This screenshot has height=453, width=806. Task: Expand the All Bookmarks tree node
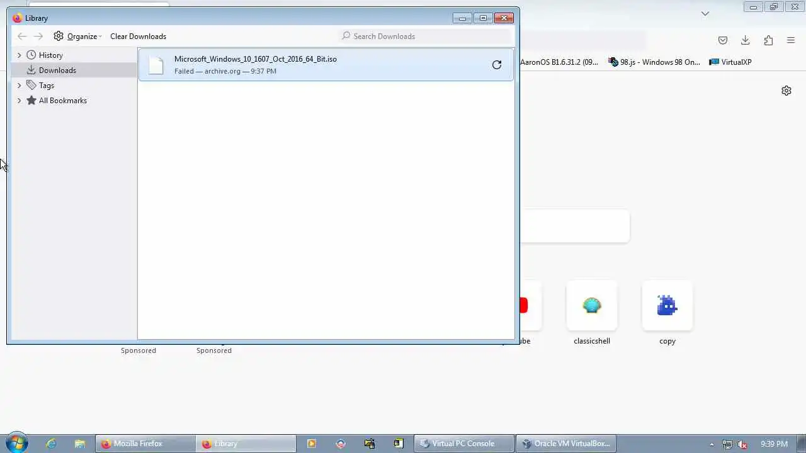[x=19, y=101]
